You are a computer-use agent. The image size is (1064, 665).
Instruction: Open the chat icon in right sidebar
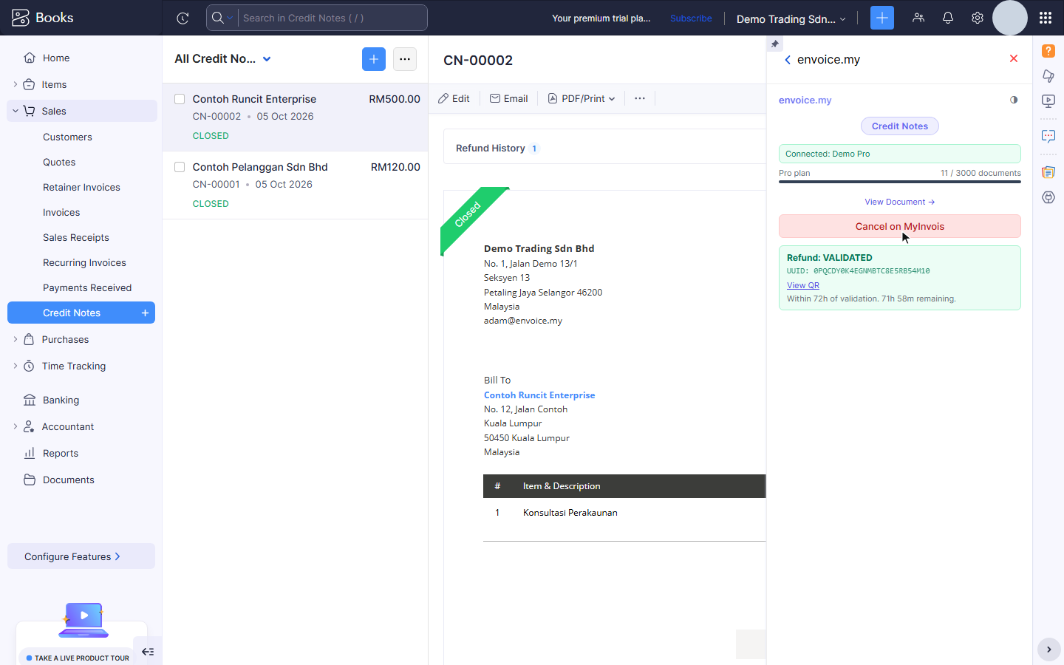click(1048, 136)
